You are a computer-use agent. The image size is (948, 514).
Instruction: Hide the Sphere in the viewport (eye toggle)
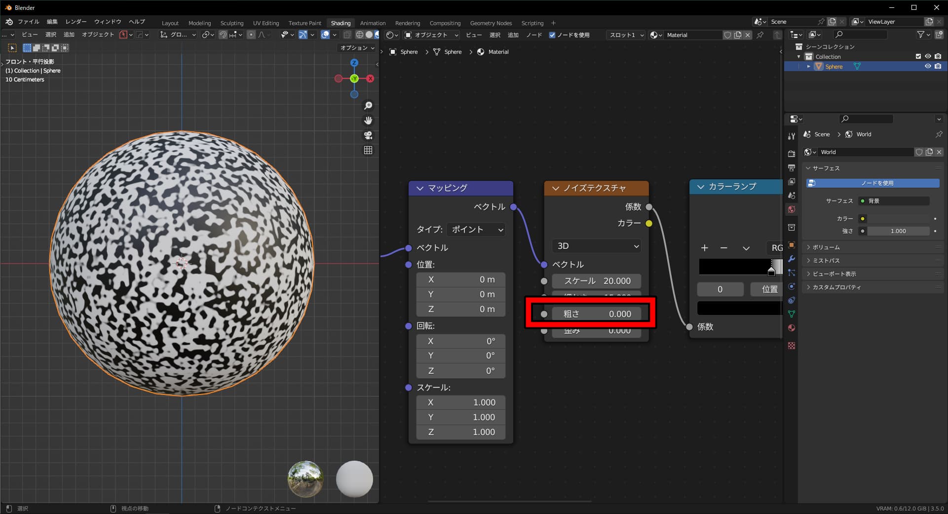pos(928,66)
